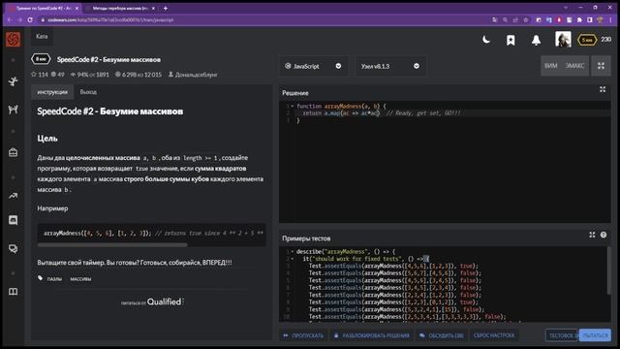Screen dimensions: 620x349
Task: Open the bookmarks icon in the header
Action: coord(511,40)
